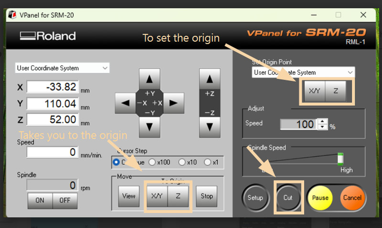Minimize the VPanel window

point(314,15)
